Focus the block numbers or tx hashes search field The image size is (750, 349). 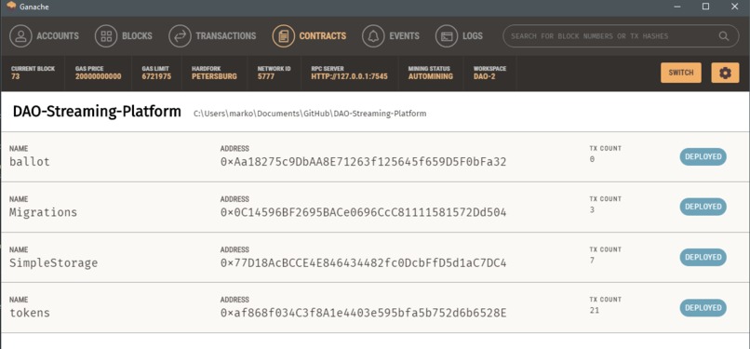621,36
